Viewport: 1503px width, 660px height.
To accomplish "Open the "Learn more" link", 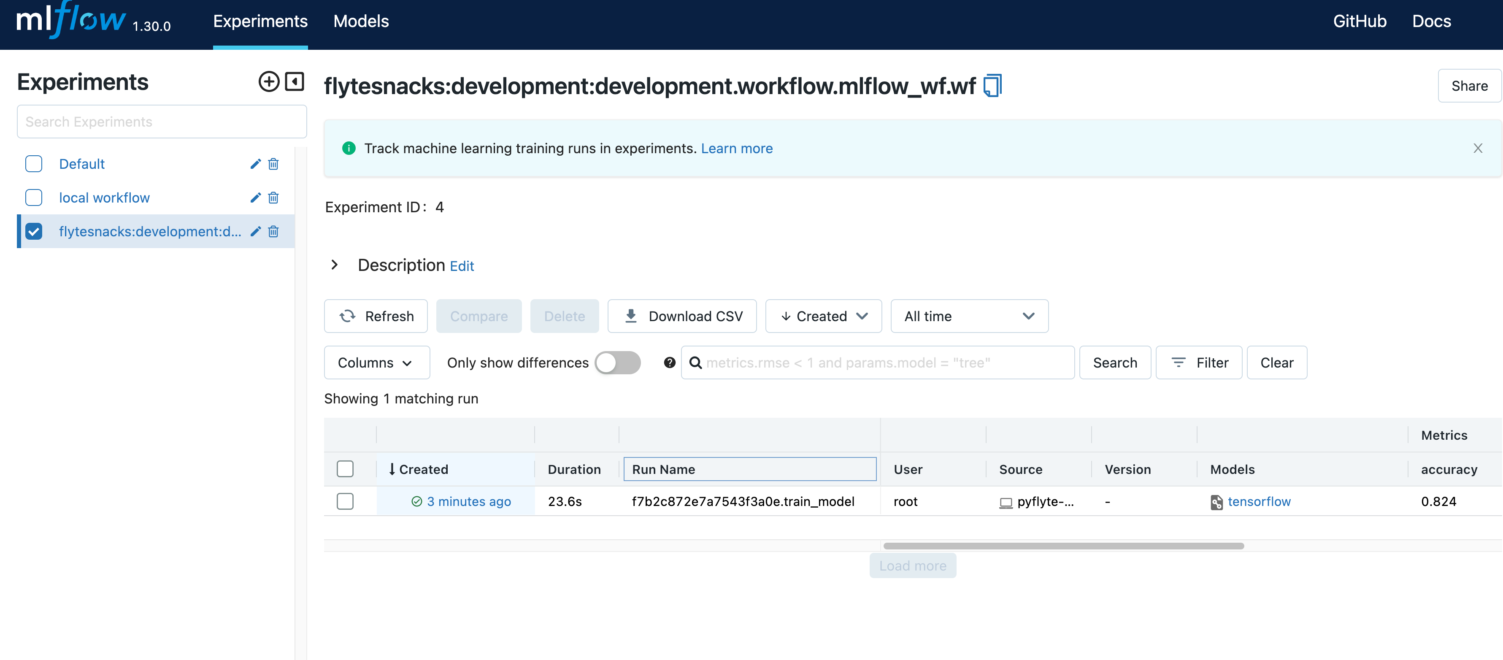I will pos(736,148).
